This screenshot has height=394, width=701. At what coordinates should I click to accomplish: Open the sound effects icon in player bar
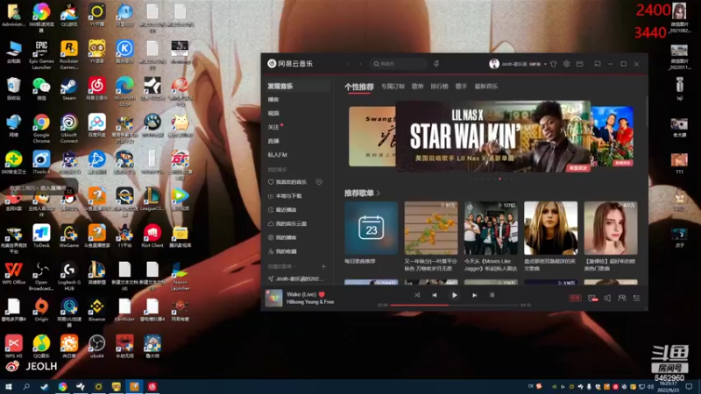[593, 298]
